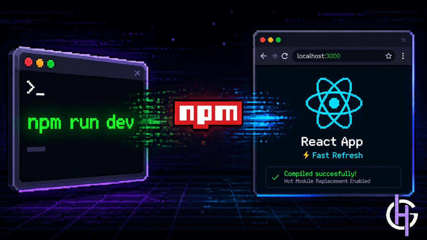Click the lightning bolt icon
The height and width of the screenshot is (240, 427).
306,155
